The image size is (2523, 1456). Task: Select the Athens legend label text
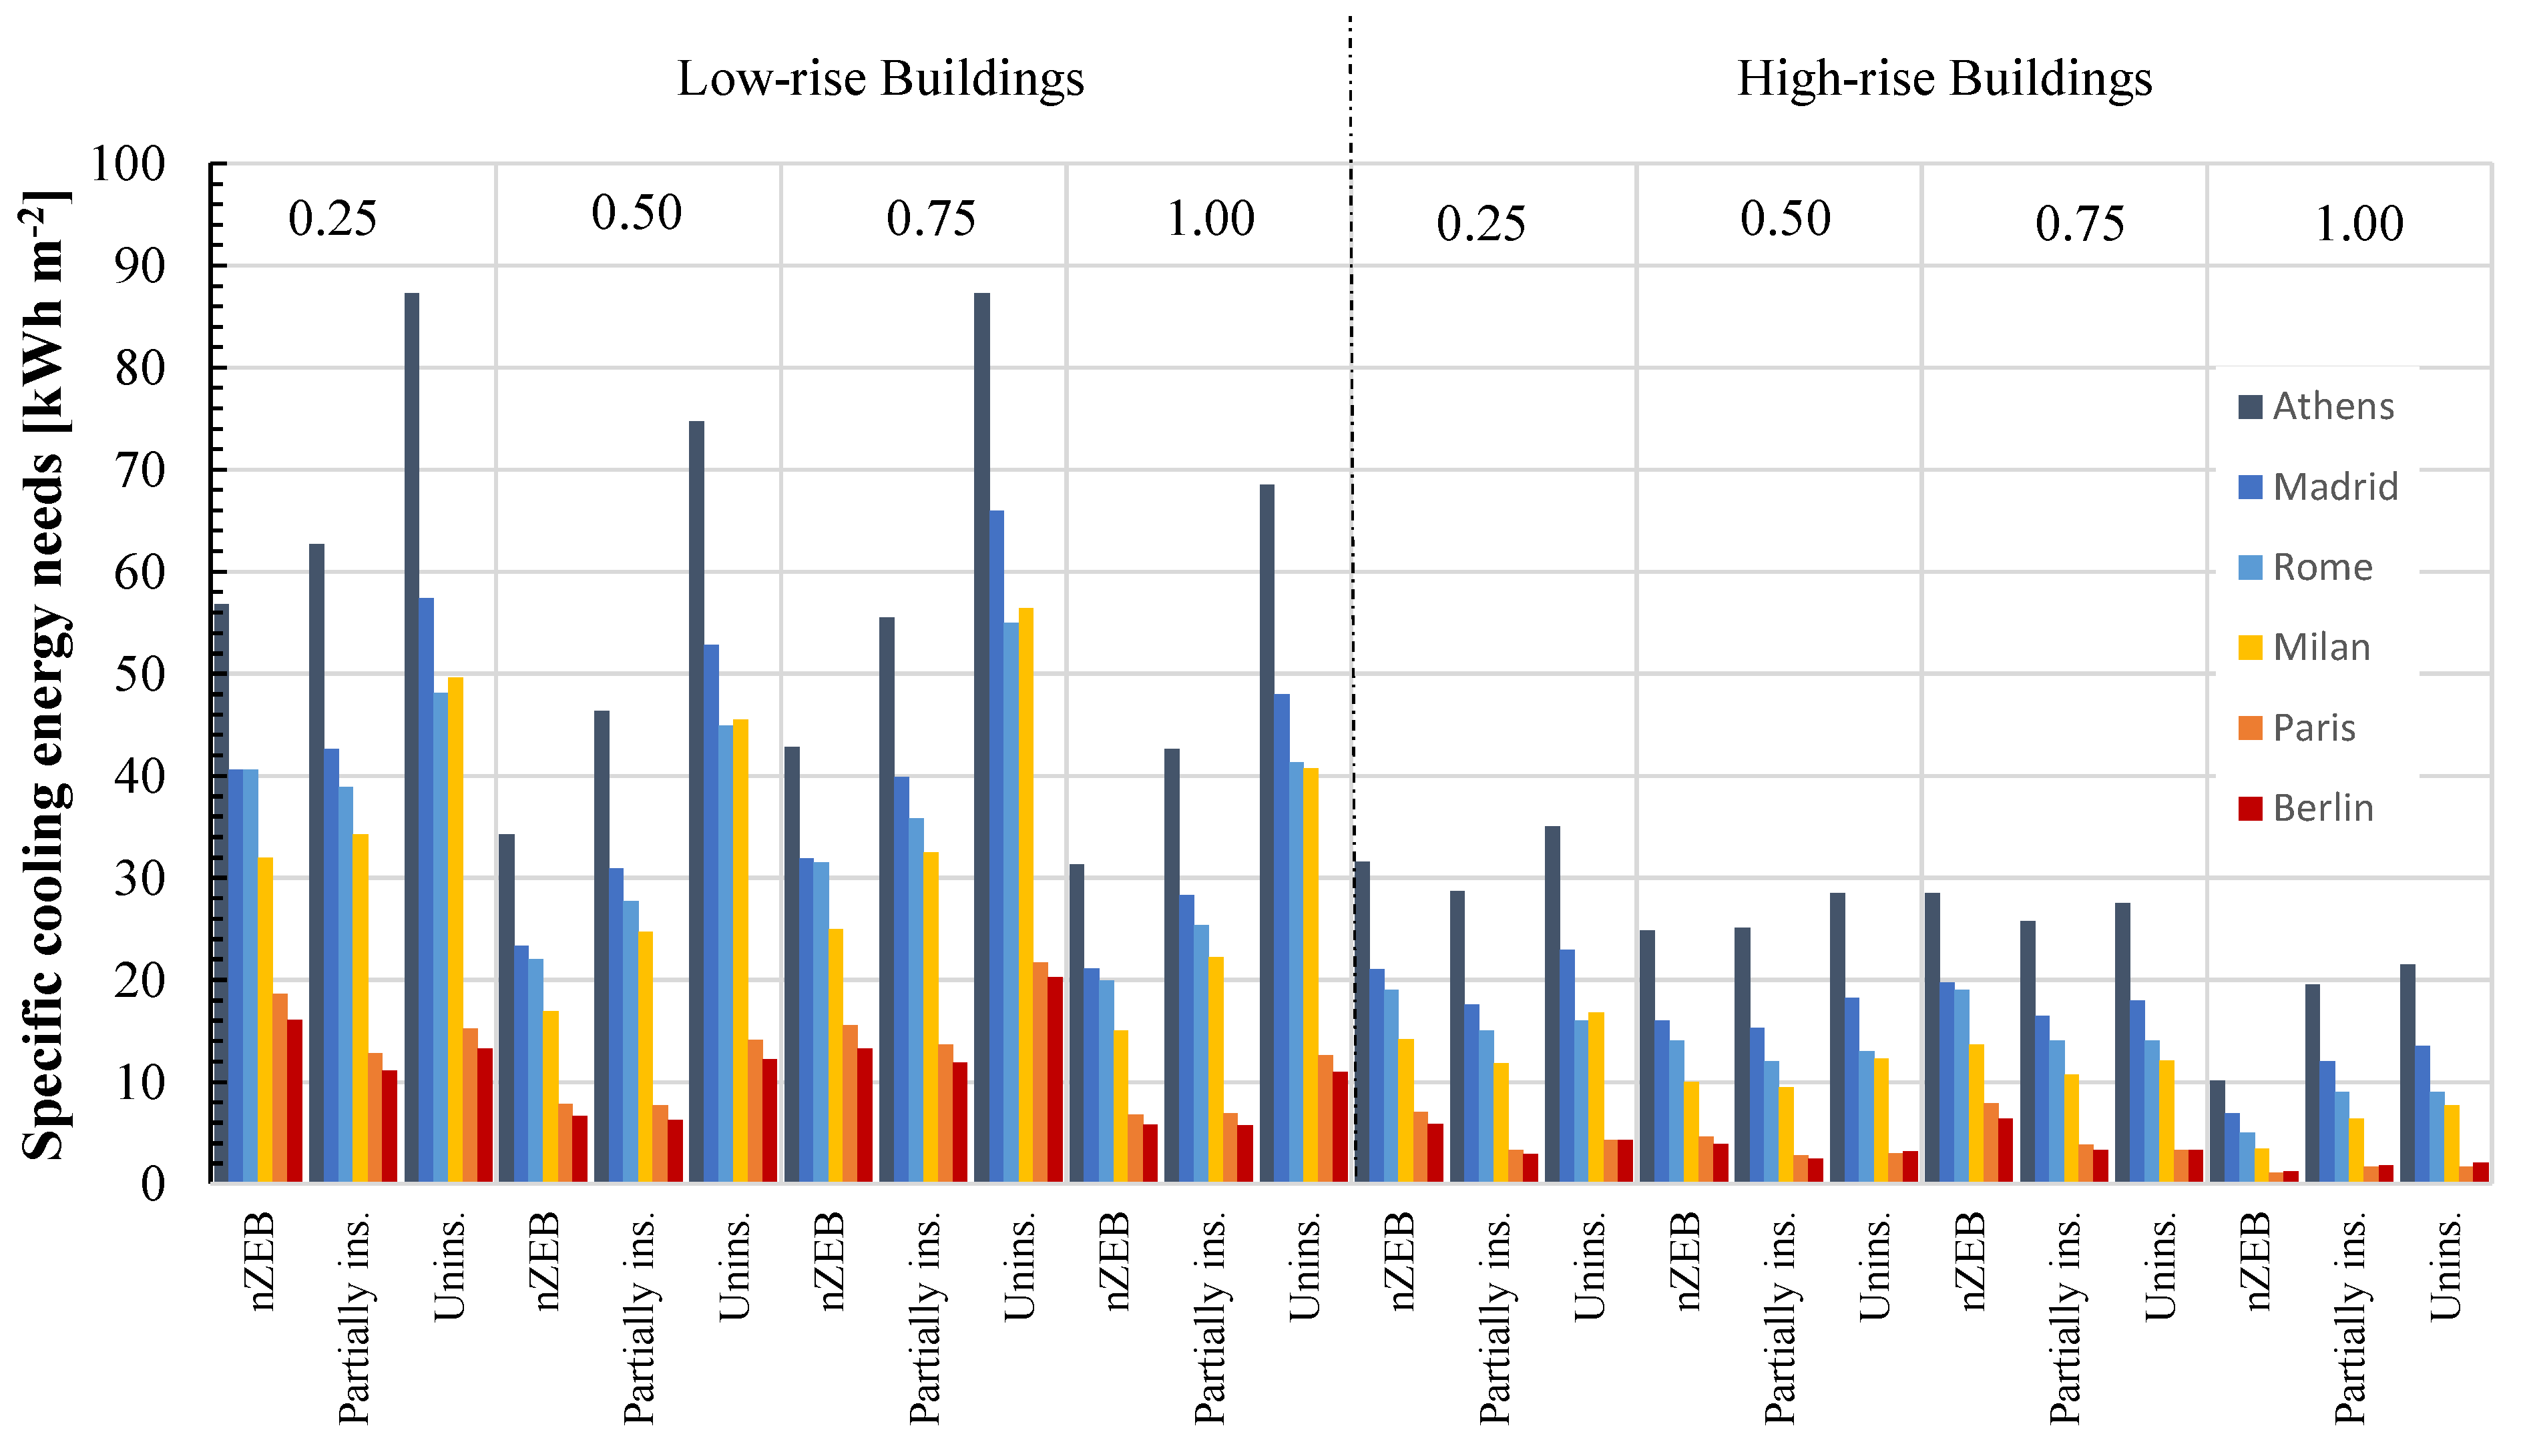coord(2333,407)
